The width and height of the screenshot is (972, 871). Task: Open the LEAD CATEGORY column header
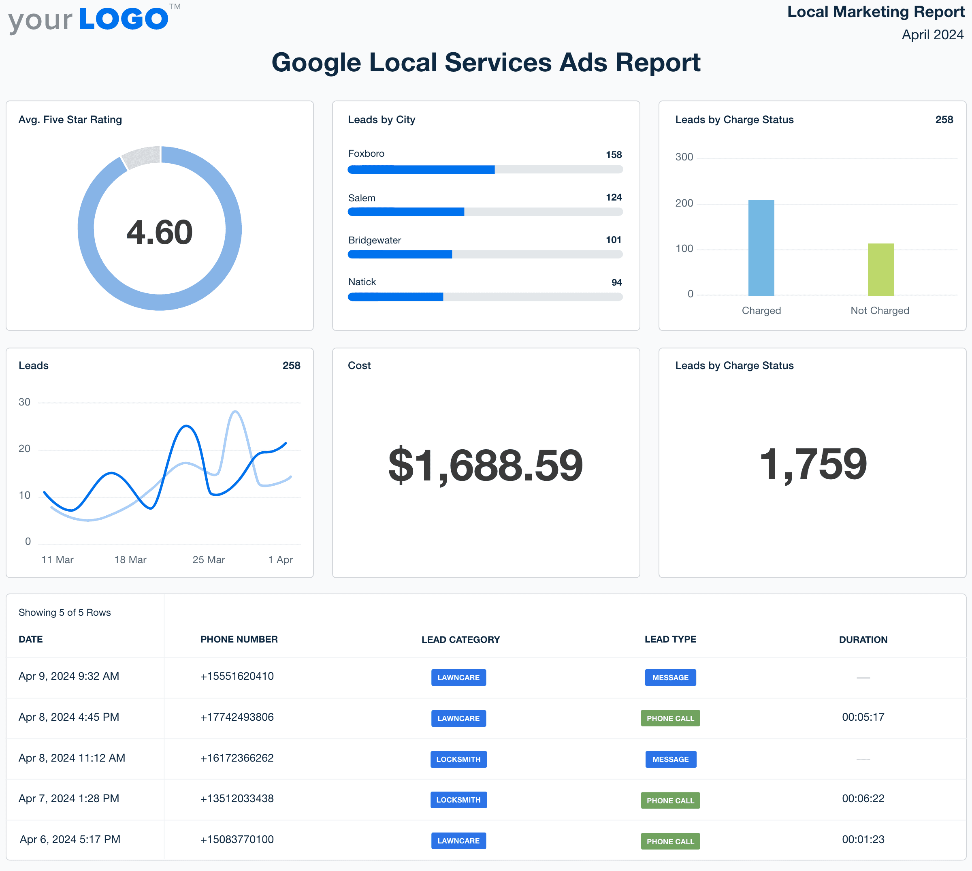[460, 639]
